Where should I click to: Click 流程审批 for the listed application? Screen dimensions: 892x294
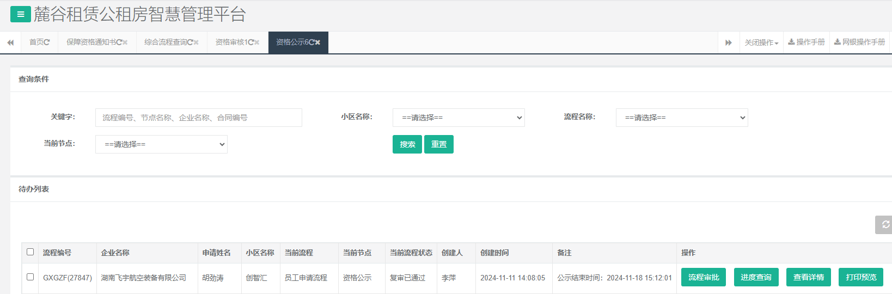[x=703, y=277]
